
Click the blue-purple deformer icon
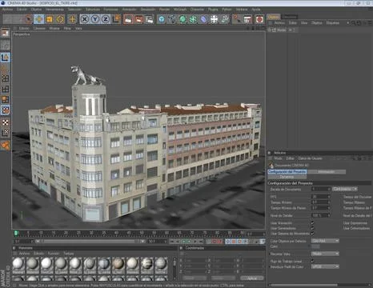(x=203, y=19)
